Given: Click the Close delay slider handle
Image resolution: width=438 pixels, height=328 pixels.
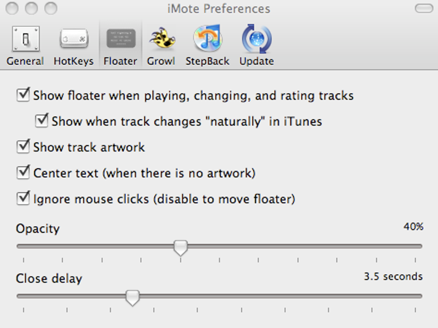Looking at the screenshot, I should (x=132, y=296).
